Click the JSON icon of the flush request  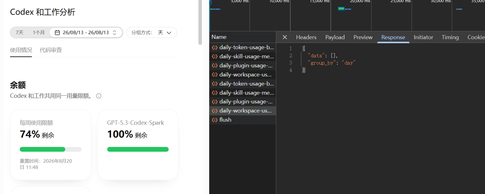215,120
